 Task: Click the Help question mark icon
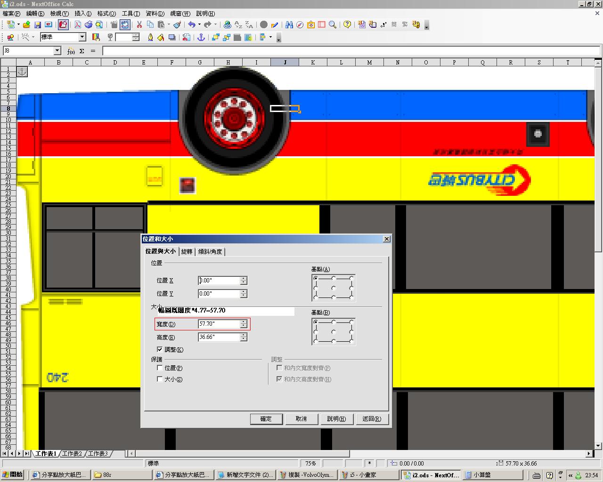(347, 25)
